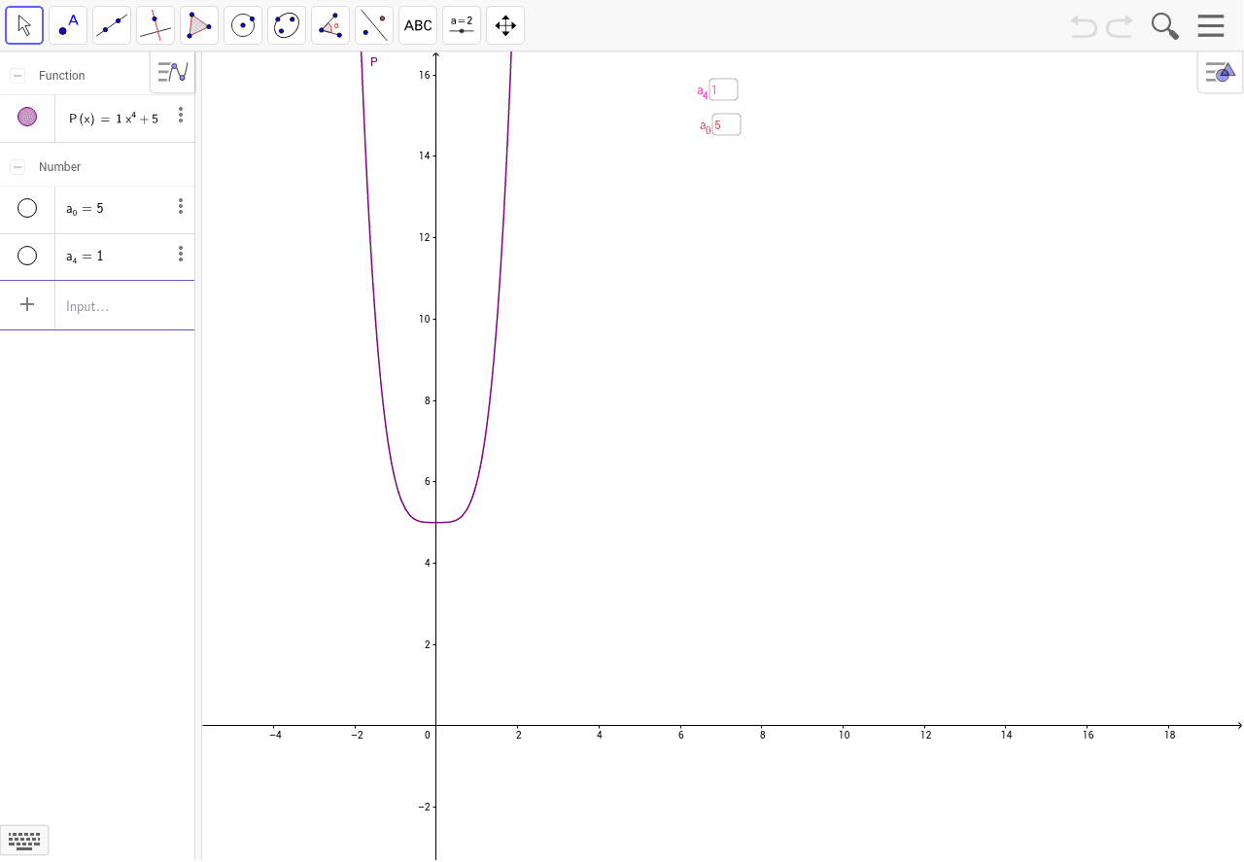Open the more options for P(x)
1244x862 pixels.
181,116
